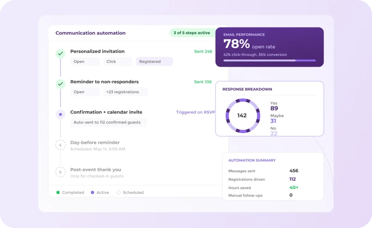Click the No count 22
Image resolution: width=372 pixels, height=228 pixels.
click(274, 133)
